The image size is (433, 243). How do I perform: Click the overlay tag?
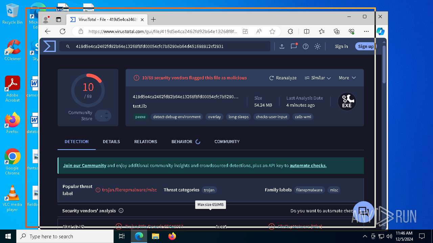point(214,117)
